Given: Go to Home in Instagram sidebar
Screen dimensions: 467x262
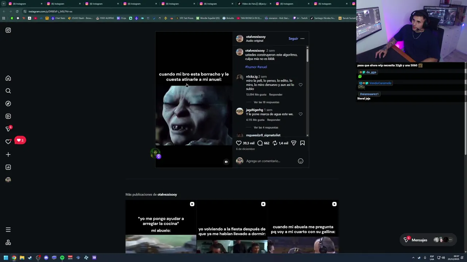Looking at the screenshot, I should click(8, 78).
